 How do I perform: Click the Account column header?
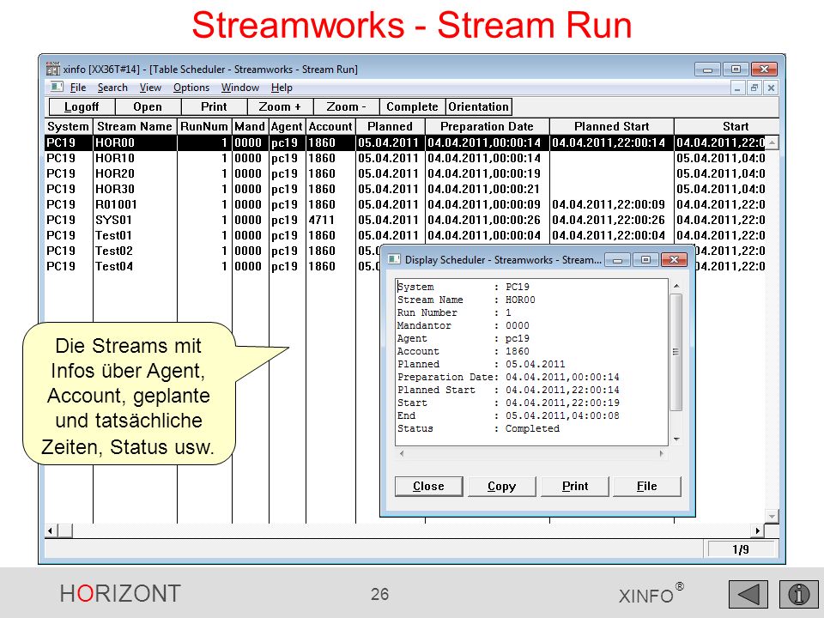click(x=330, y=127)
